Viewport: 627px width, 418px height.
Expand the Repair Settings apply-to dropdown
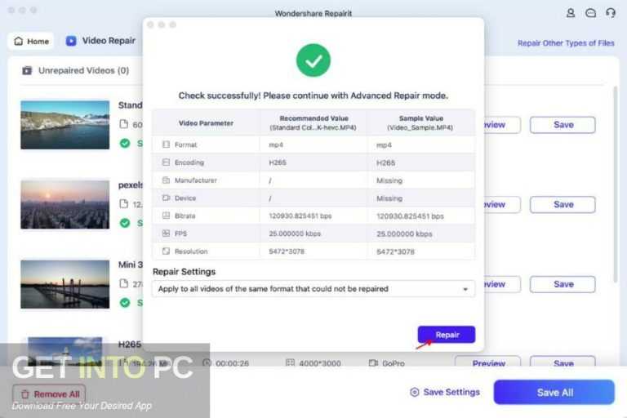(465, 289)
